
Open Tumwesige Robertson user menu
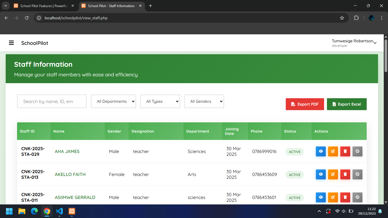[354, 43]
